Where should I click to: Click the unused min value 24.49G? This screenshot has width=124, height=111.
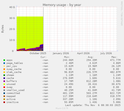point(69,84)
